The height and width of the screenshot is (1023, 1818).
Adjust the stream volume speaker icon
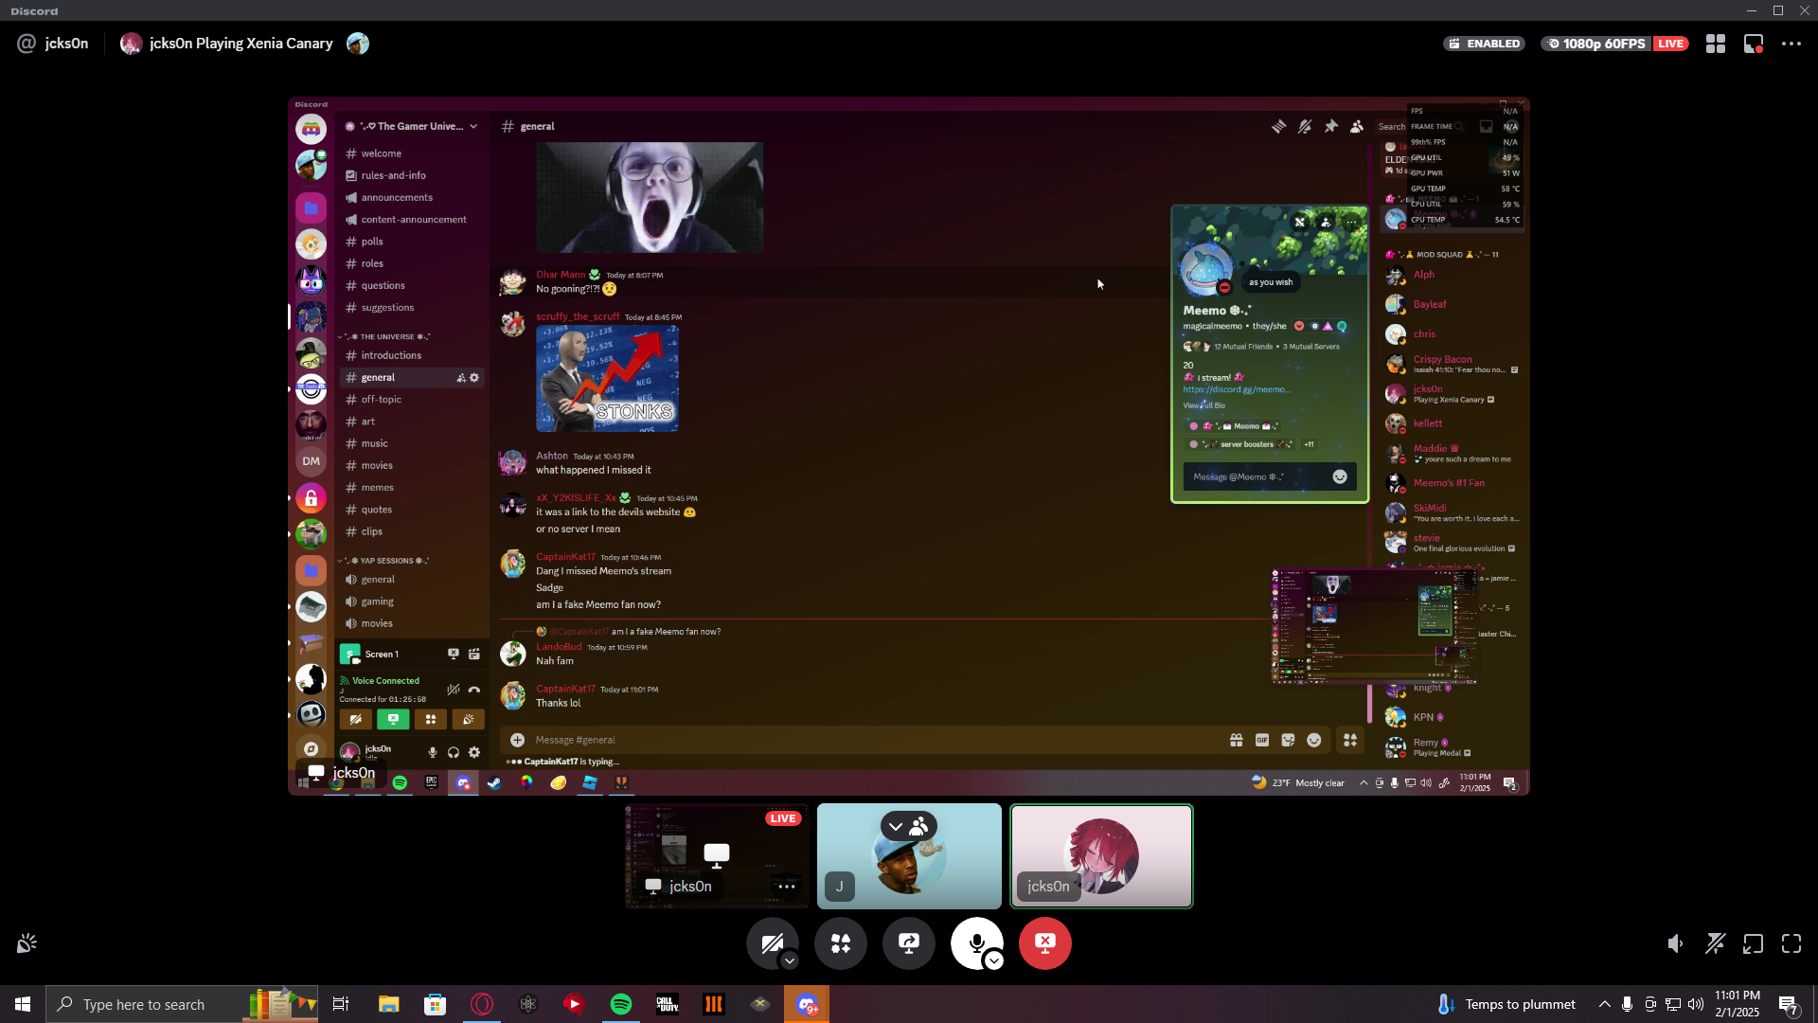[x=1676, y=943]
